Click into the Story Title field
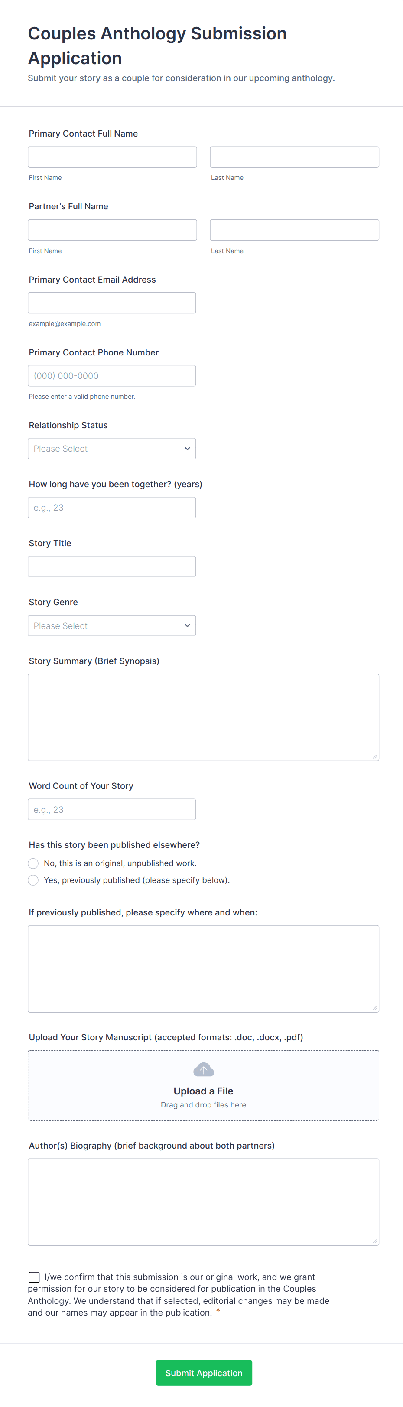Image resolution: width=403 pixels, height=1407 pixels. [x=111, y=567]
